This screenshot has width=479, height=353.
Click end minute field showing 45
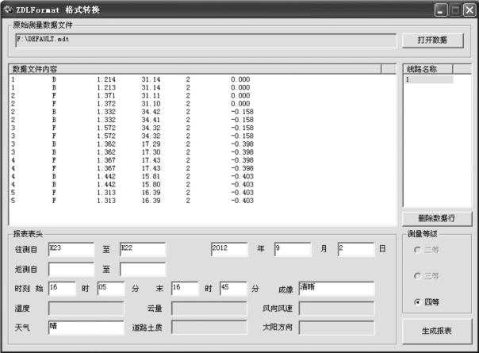(x=233, y=289)
